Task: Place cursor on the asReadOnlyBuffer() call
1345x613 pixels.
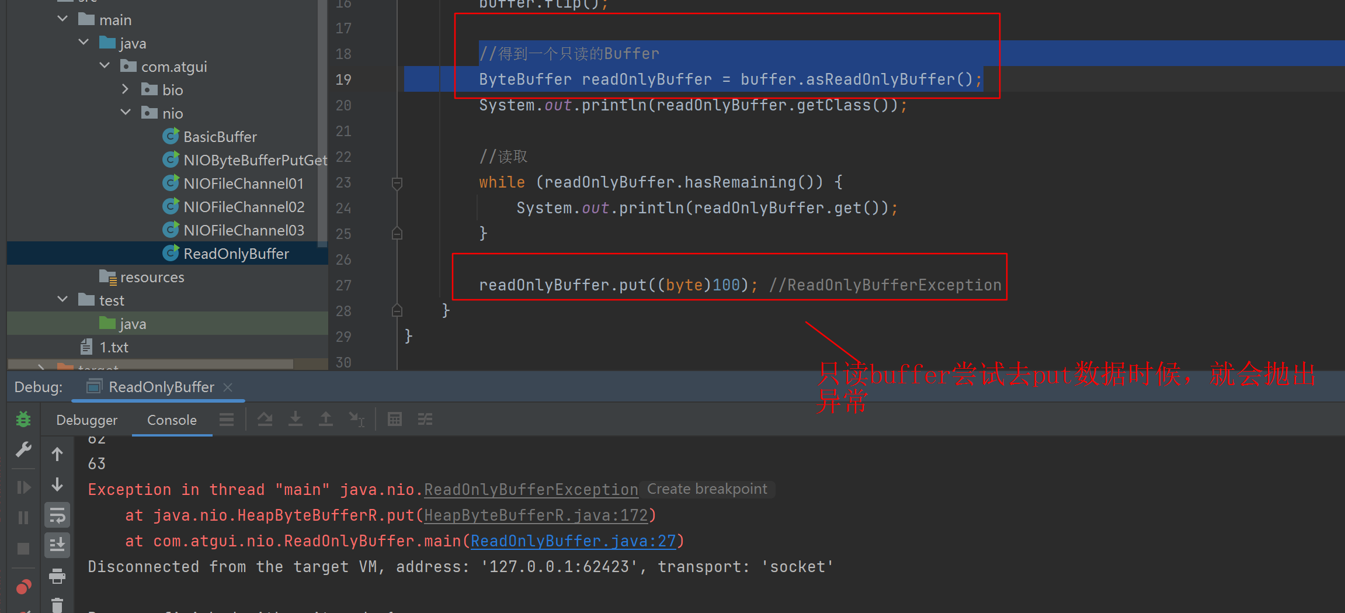Action: click(x=889, y=79)
